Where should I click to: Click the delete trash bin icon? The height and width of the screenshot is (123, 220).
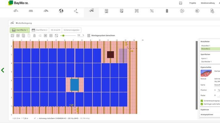coord(34,36)
